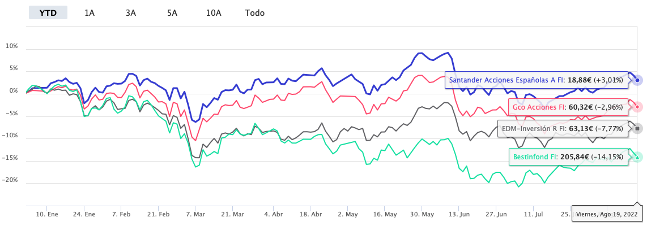Viewport: 647px width, 226px height.
Task: Click the blue circle marker for Santander
Action: [x=637, y=80]
